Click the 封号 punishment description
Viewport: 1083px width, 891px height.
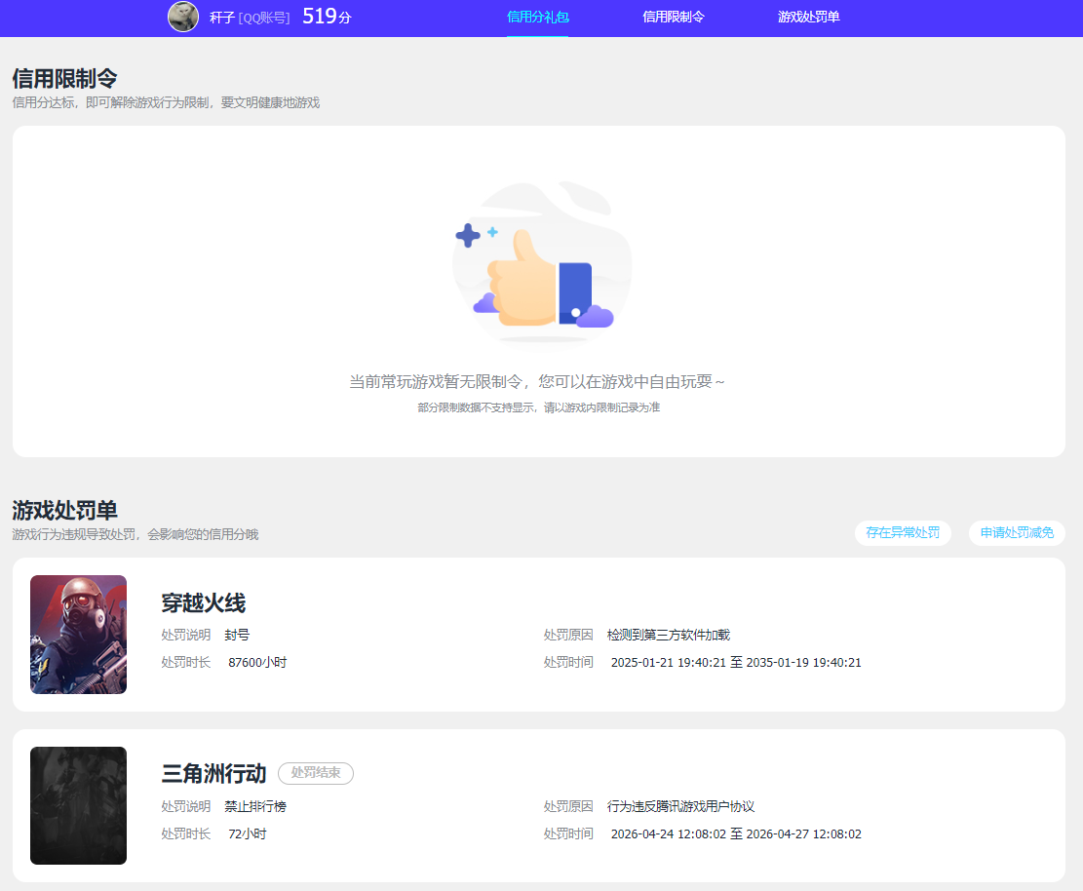pyautogui.click(x=237, y=635)
